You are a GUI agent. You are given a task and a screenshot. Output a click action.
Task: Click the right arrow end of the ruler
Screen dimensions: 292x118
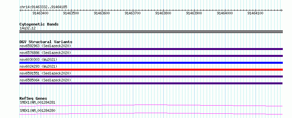[x=282, y=10]
